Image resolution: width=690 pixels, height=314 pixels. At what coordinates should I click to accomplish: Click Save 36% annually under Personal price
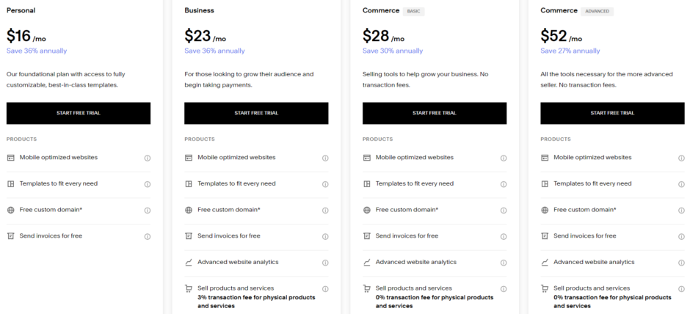(x=37, y=51)
